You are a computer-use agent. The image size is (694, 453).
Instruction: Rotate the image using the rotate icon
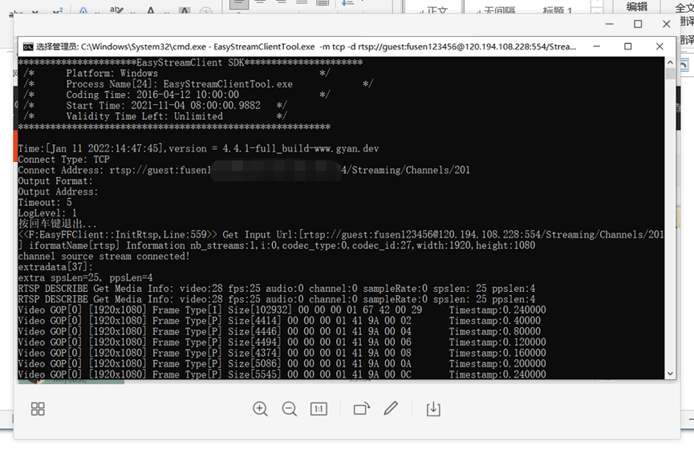pos(362,409)
